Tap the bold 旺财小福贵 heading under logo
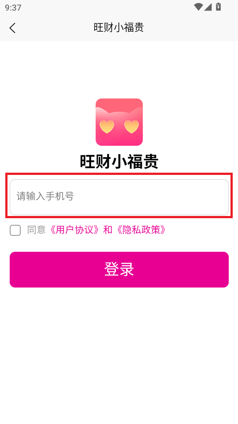238x424 pixels. [119, 162]
